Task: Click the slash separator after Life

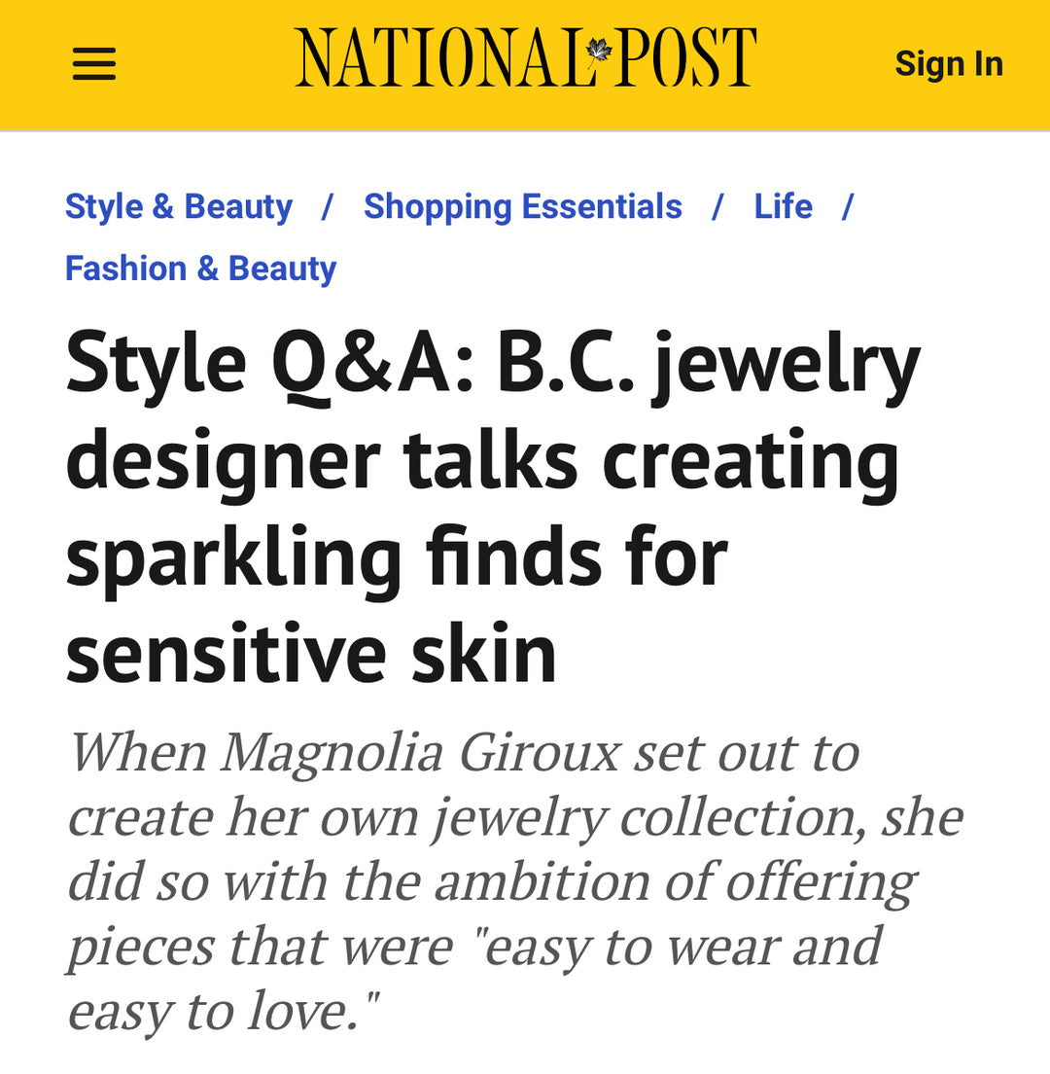Action: click(847, 207)
